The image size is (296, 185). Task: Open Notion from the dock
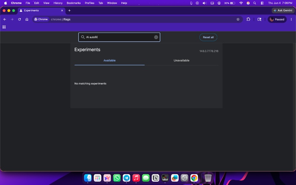[x=155, y=178]
